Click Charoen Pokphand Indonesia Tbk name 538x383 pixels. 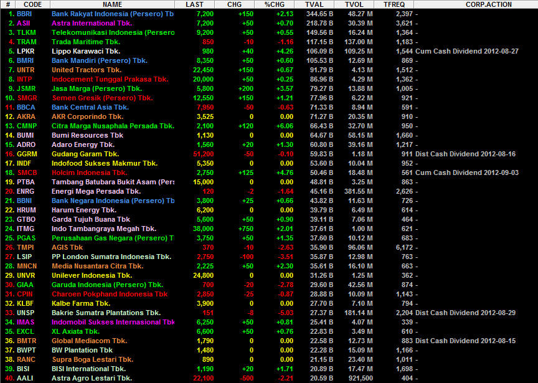coord(110,294)
